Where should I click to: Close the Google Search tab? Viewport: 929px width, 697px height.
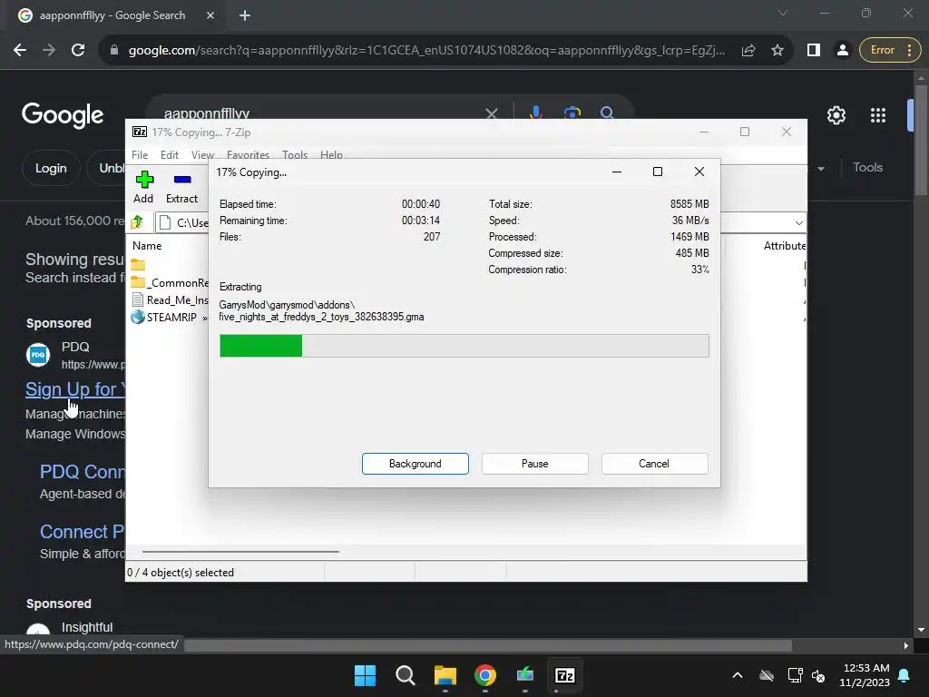(210, 15)
